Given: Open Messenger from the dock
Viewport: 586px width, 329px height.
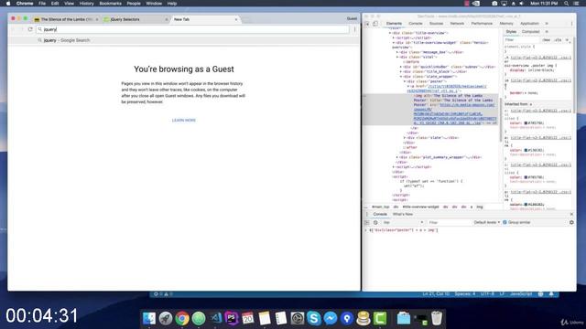Looking at the screenshot, I should [x=331, y=318].
